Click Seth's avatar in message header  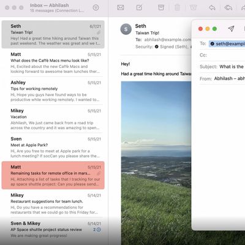point(126,29)
